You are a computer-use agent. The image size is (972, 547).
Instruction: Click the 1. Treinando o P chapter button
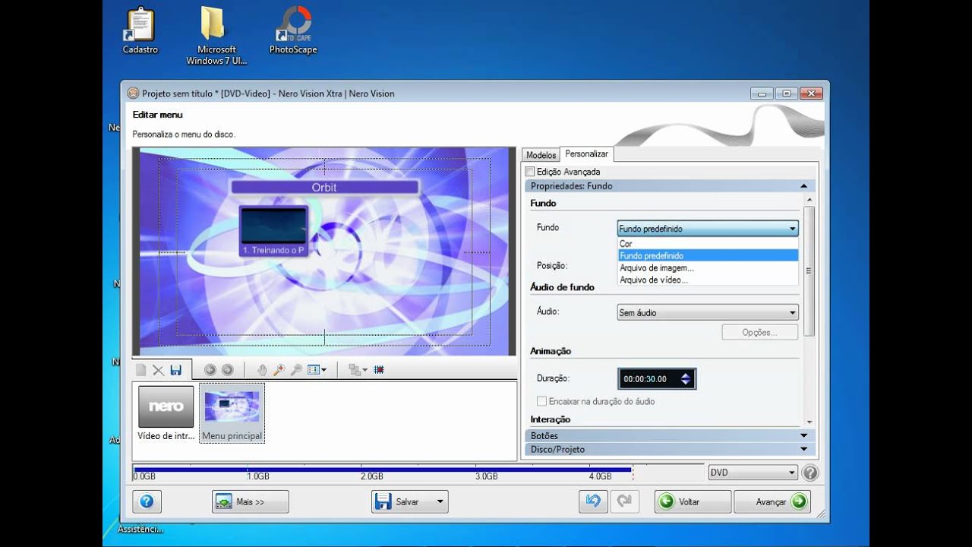(273, 231)
